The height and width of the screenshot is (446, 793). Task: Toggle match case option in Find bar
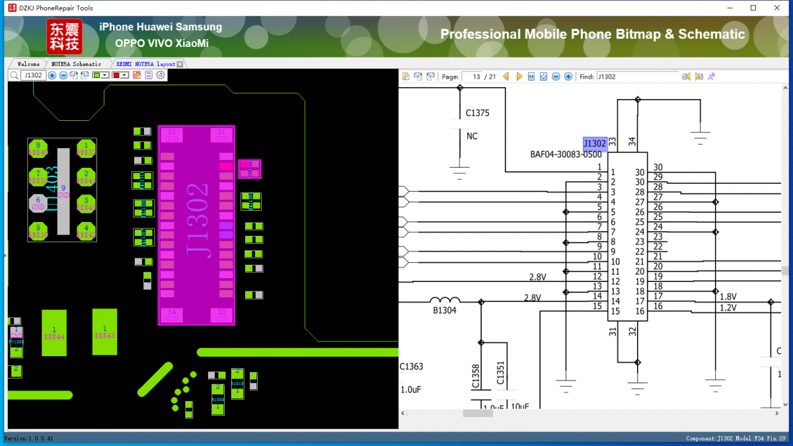pyautogui.click(x=712, y=77)
